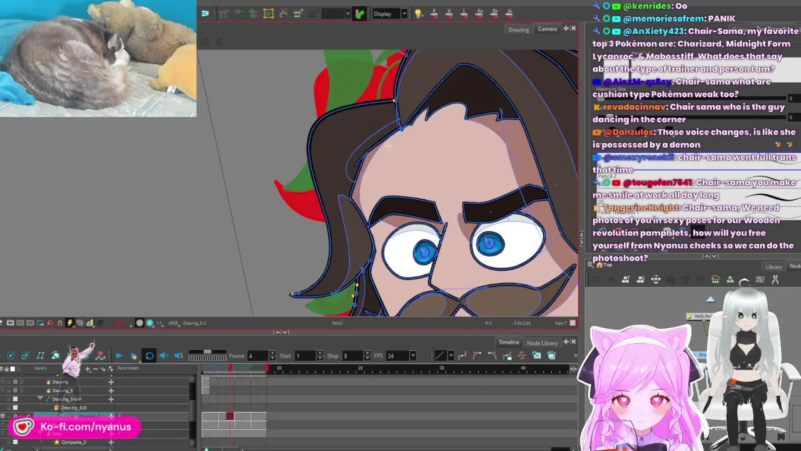Screen dimensions: 801x451
Task: Click the Multi-Port node in the Node view
Action: click(x=699, y=317)
